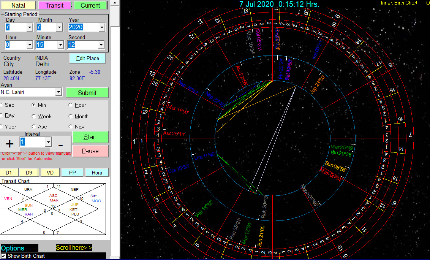This screenshot has height=260, width=430.
Task: Click the minus button to step back
Action: point(60,144)
